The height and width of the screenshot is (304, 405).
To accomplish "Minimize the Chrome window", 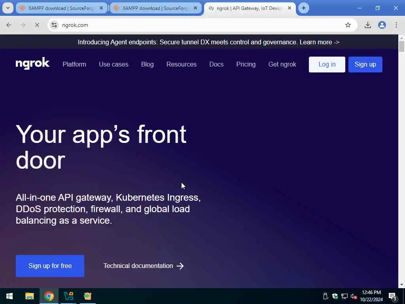I will tap(359, 8).
